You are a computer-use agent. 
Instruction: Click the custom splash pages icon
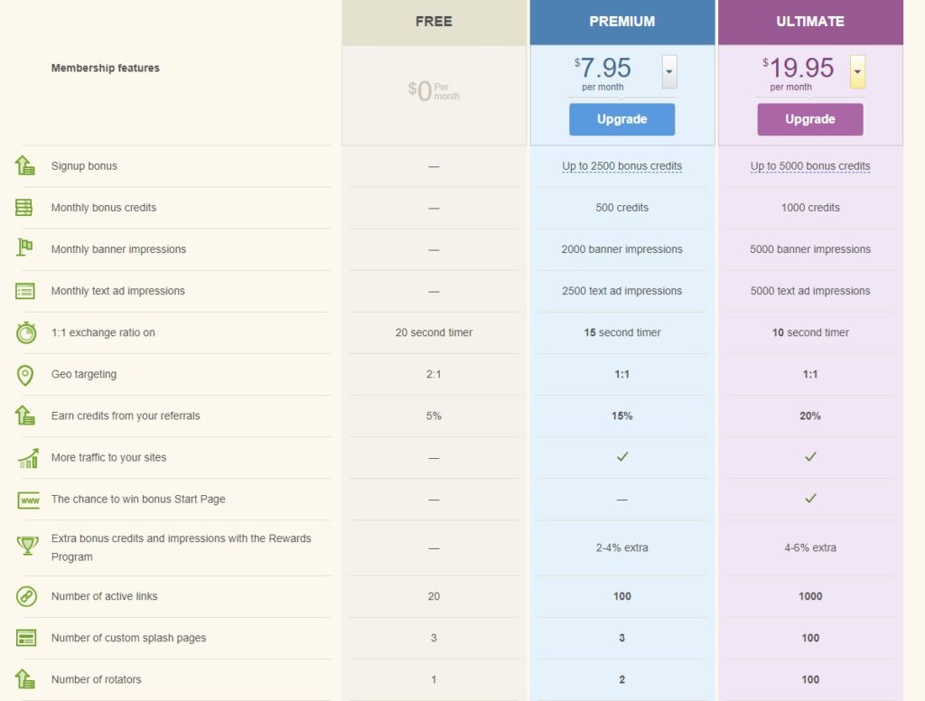tap(26, 638)
